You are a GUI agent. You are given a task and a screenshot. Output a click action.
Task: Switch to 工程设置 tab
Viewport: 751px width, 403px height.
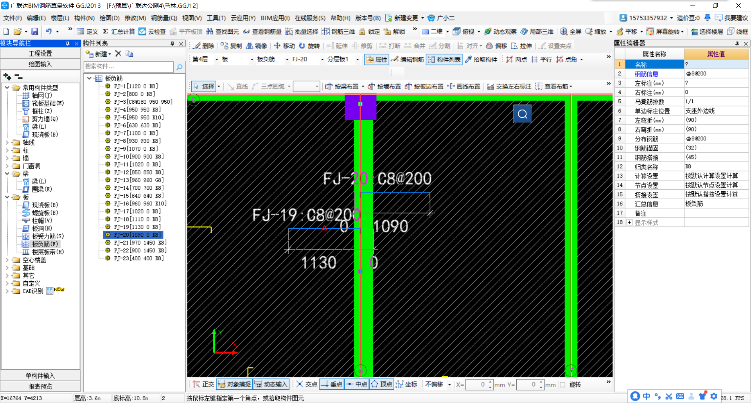click(x=40, y=53)
